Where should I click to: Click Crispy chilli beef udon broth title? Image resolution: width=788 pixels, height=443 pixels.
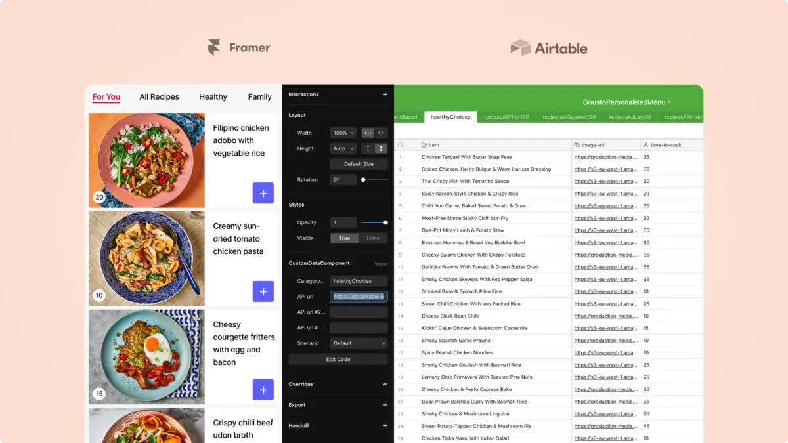(x=242, y=429)
